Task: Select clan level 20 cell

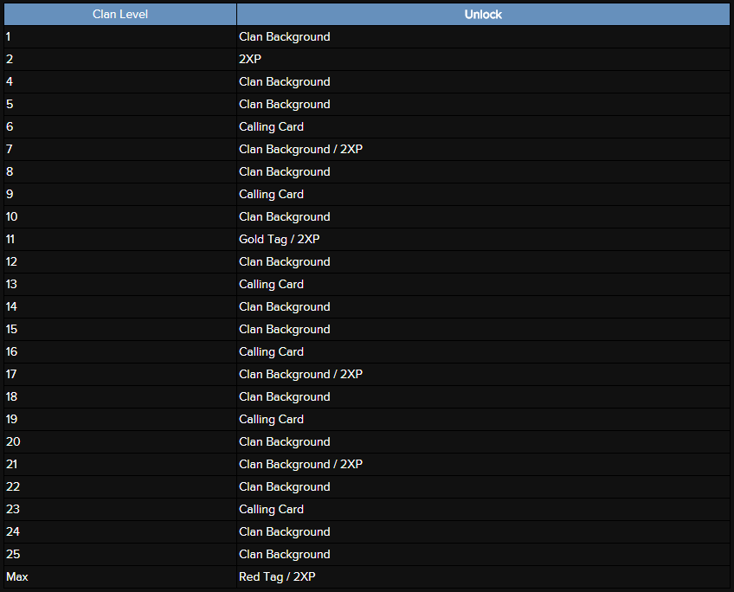Action: tap(120, 441)
